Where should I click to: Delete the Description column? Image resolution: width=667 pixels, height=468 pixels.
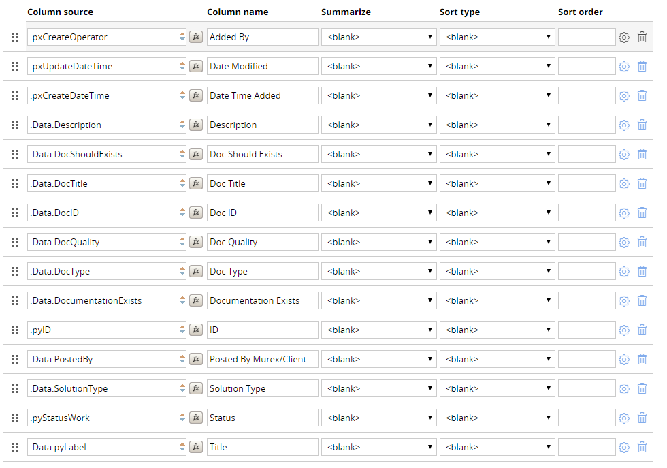click(x=642, y=125)
